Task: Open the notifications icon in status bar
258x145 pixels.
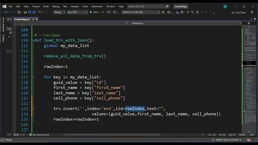Action: pos(248,140)
